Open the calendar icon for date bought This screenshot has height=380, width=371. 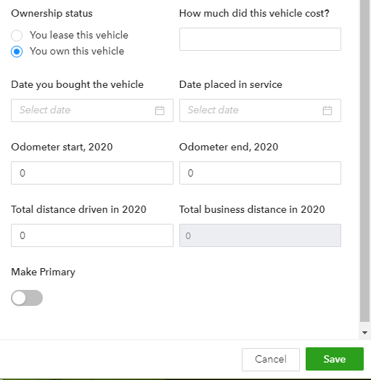tap(160, 110)
